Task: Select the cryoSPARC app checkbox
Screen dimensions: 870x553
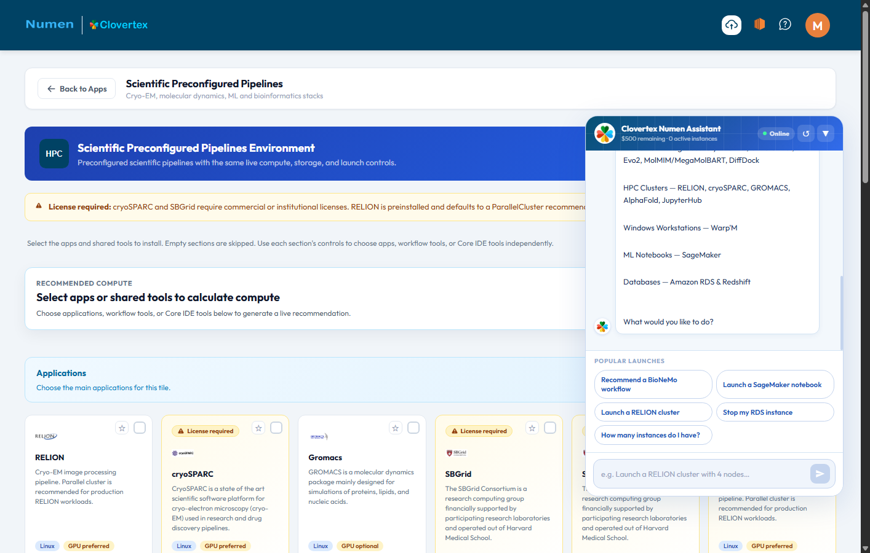Action: click(x=276, y=428)
